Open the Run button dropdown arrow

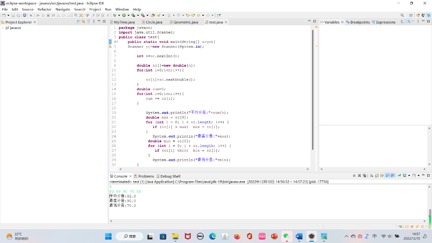pyautogui.click(x=128, y=15)
